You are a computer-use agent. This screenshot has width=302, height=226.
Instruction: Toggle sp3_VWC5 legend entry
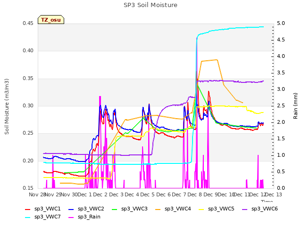point(217,209)
